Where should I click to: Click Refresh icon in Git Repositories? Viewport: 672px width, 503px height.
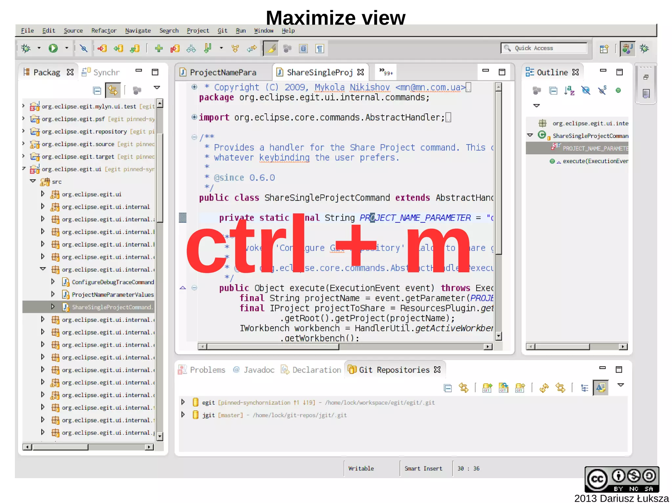(x=544, y=388)
